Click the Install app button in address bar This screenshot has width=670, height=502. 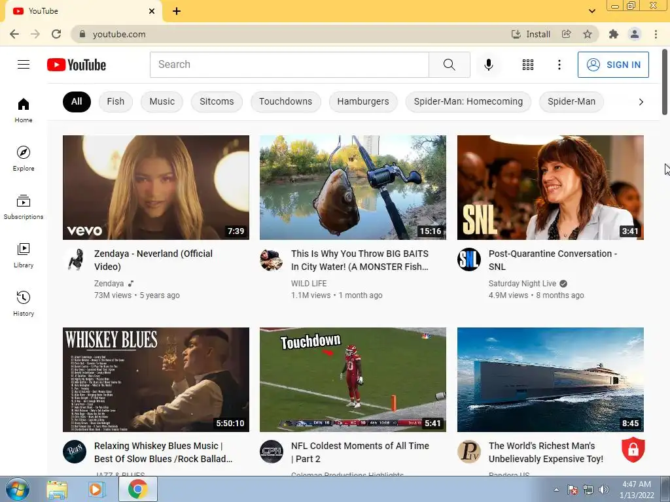pos(531,34)
